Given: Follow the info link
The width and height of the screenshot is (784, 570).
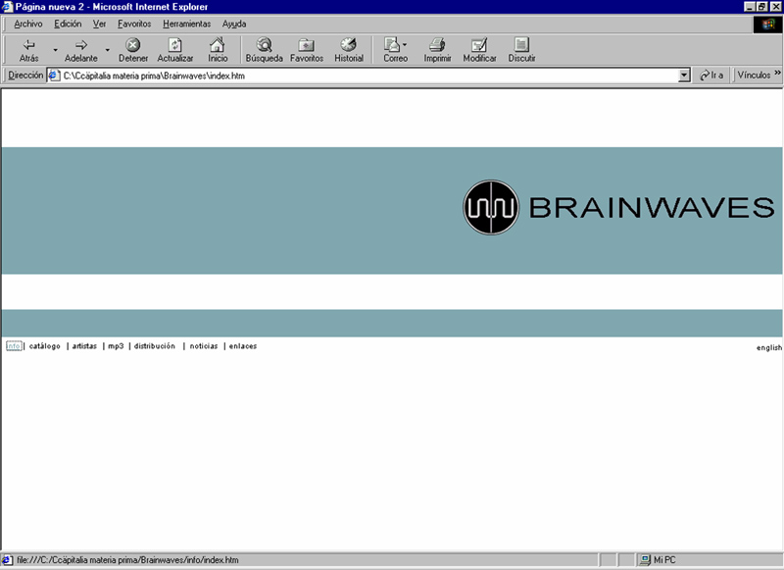Looking at the screenshot, I should (14, 345).
